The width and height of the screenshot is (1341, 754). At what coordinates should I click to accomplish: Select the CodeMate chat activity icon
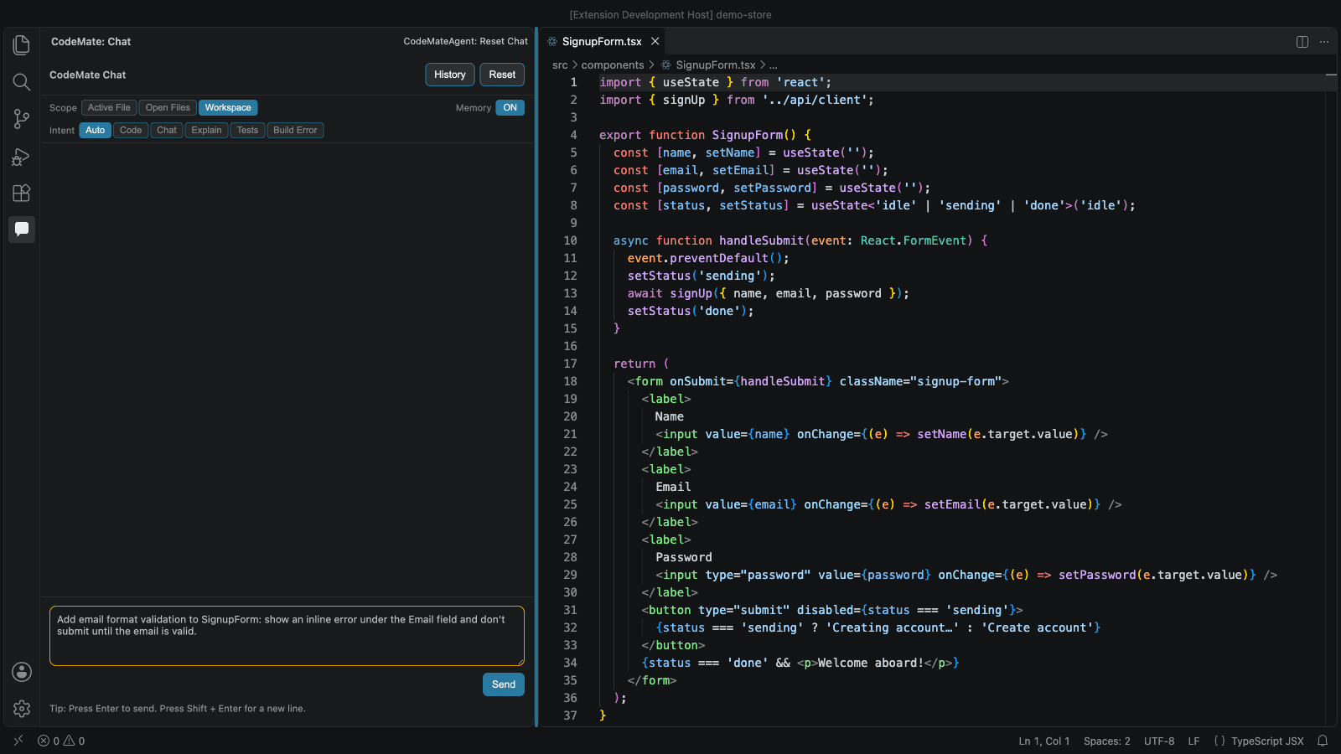[22, 229]
